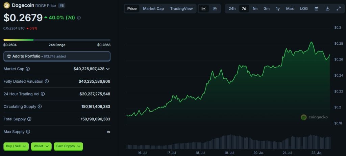Click Market Cap info icon

click(x=28, y=69)
